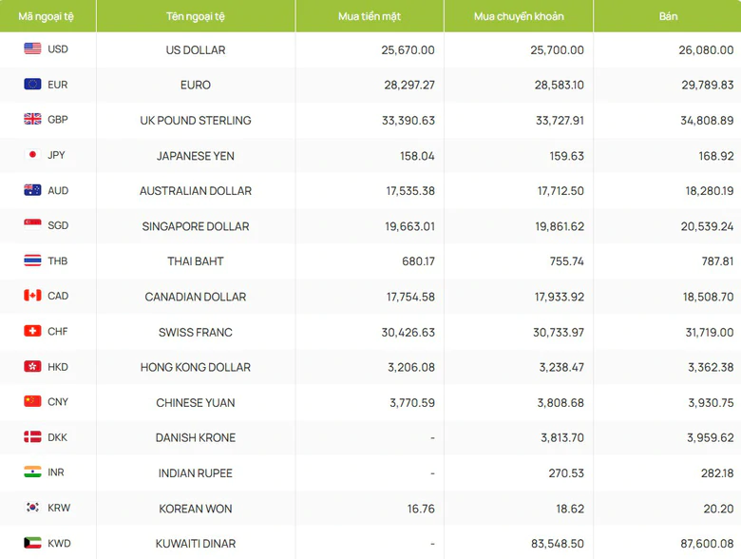Click the JPY sell value 168.92

(716, 156)
